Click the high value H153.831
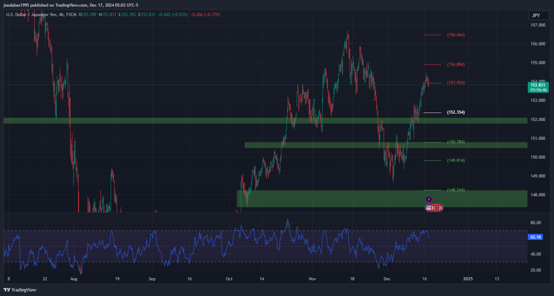This screenshot has width=554, height=296. (108, 14)
